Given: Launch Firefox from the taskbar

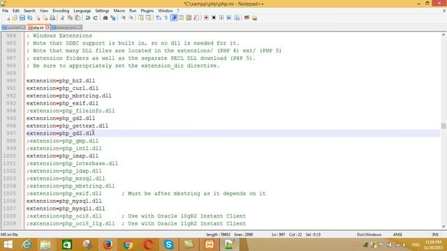Looking at the screenshot, I should click(x=108, y=245).
